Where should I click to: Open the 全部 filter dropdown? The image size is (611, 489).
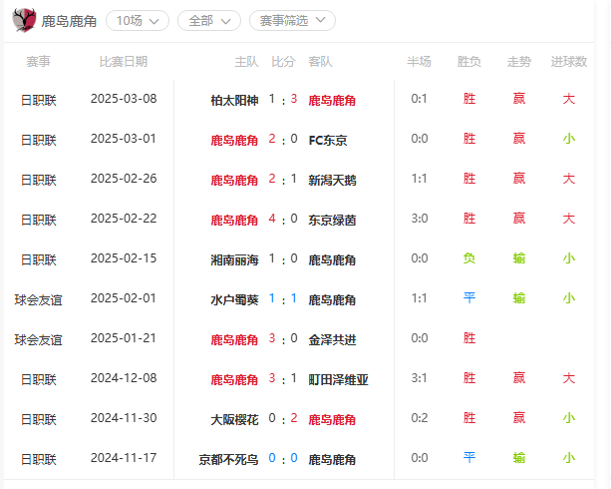point(209,21)
